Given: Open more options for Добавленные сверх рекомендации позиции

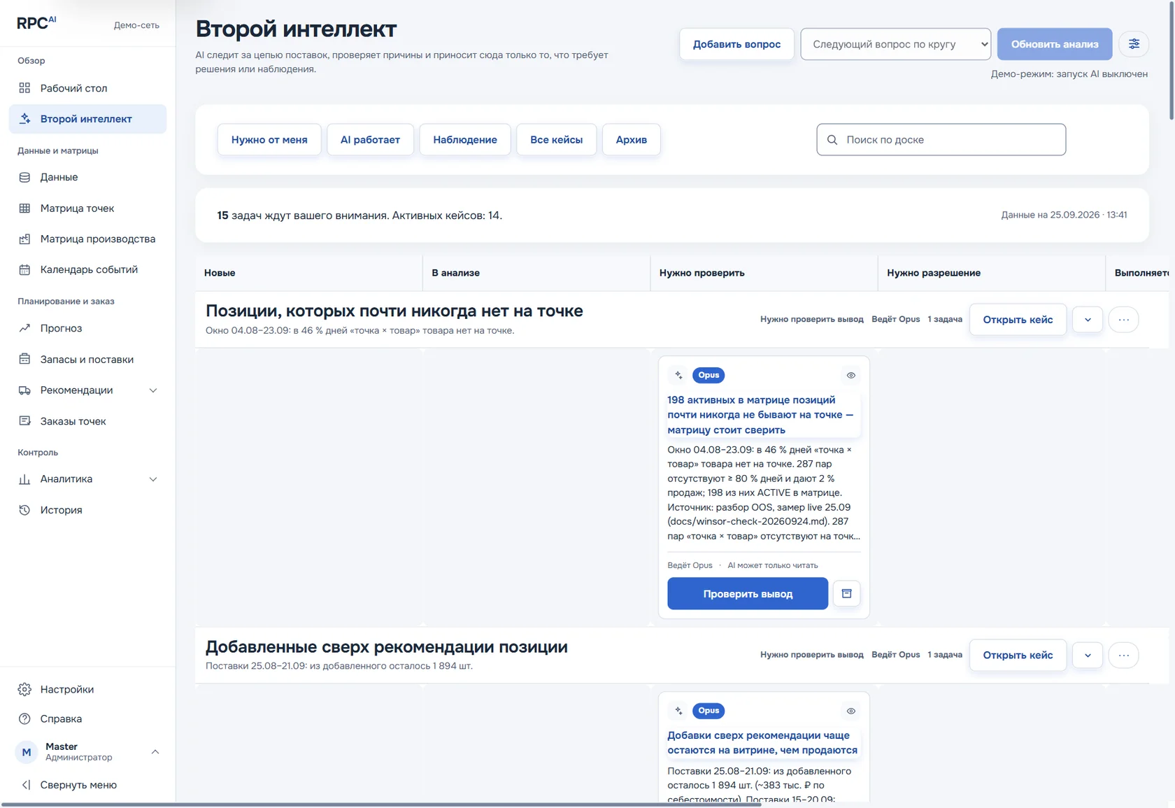Looking at the screenshot, I should tap(1123, 655).
